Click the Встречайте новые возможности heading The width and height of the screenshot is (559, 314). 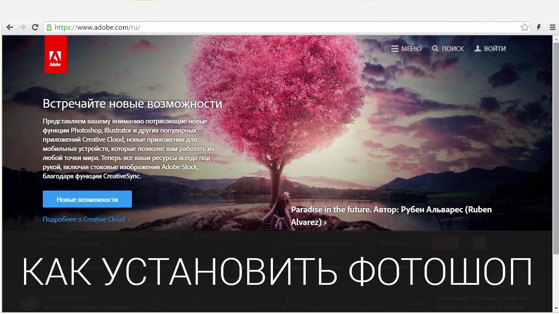tap(132, 104)
